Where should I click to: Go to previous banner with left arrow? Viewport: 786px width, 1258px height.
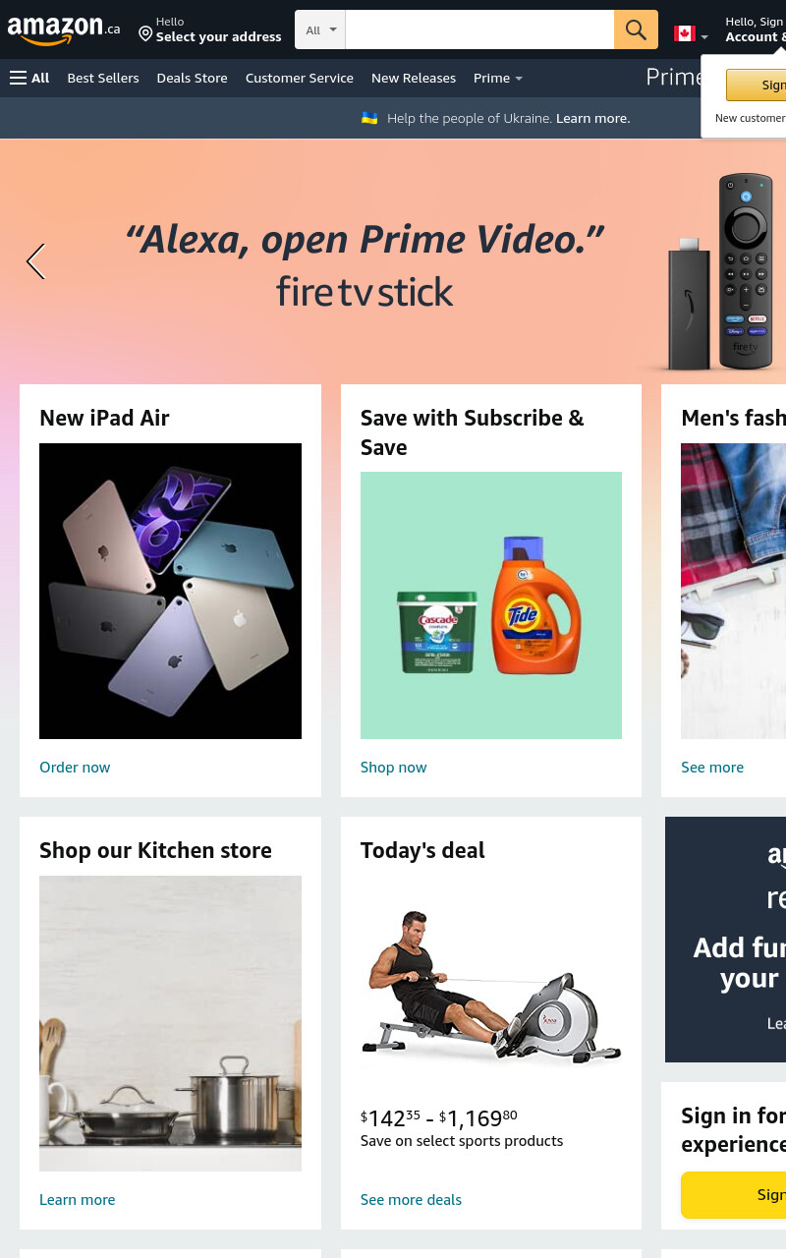pyautogui.click(x=35, y=261)
